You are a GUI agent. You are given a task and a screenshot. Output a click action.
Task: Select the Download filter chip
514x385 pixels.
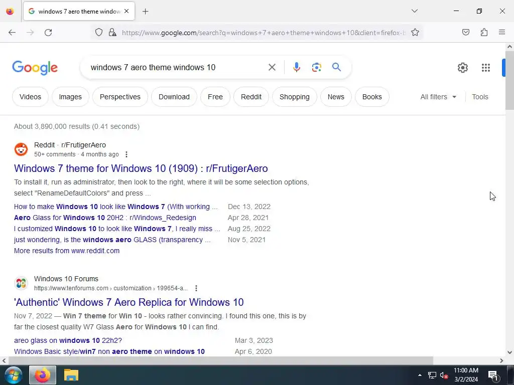click(x=174, y=97)
